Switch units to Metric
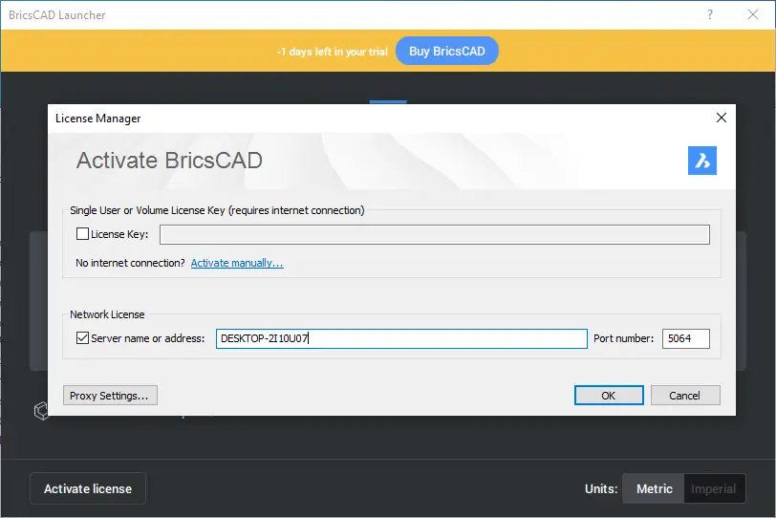The height and width of the screenshot is (518, 776). pyautogui.click(x=655, y=488)
